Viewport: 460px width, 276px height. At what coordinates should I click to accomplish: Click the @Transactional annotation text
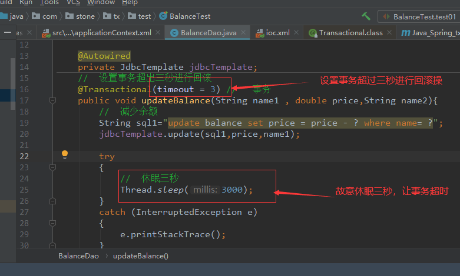[x=115, y=89]
